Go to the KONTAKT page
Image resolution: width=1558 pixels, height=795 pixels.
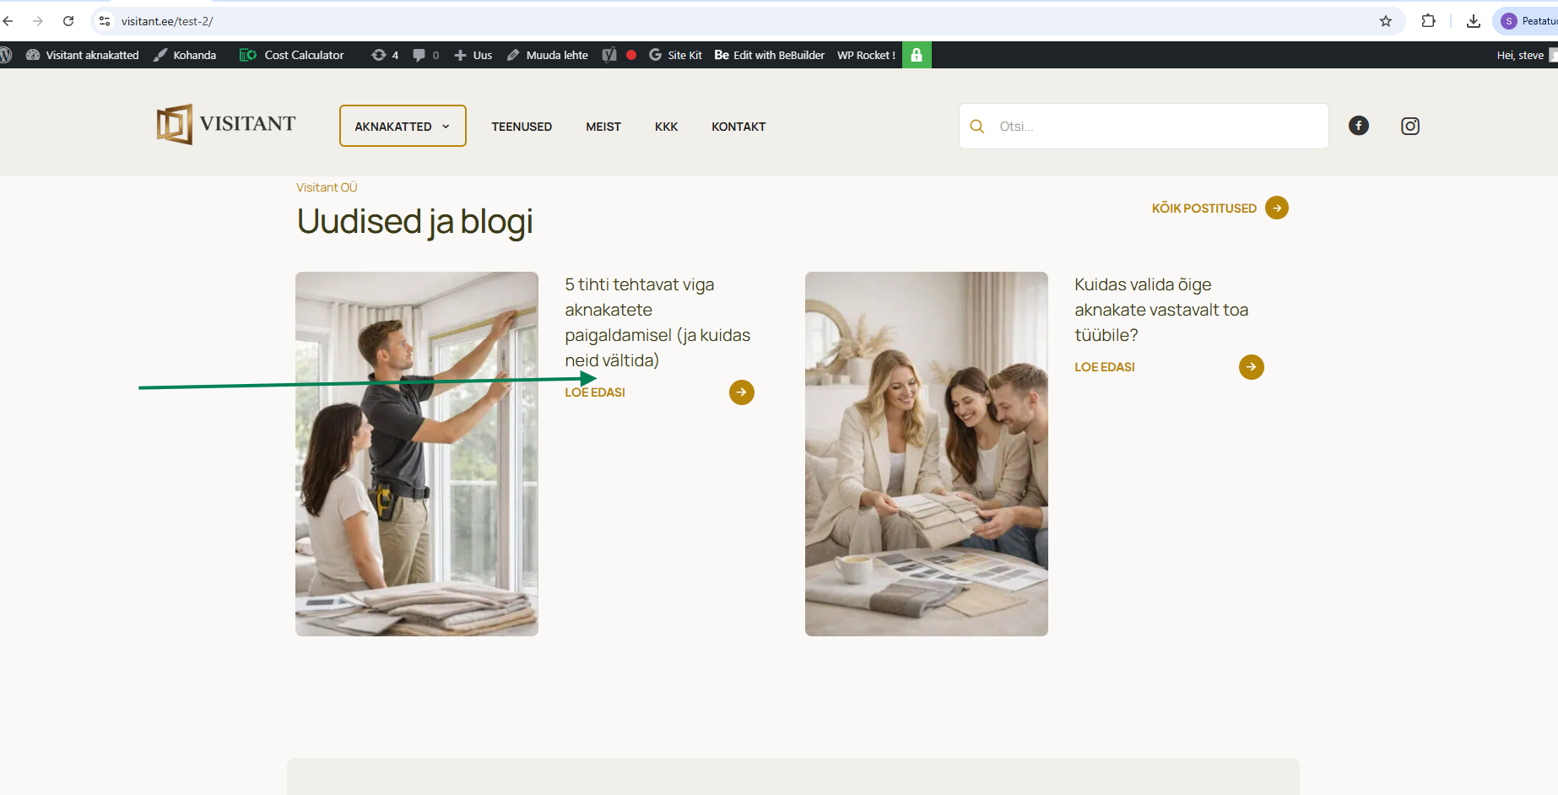pos(738,127)
